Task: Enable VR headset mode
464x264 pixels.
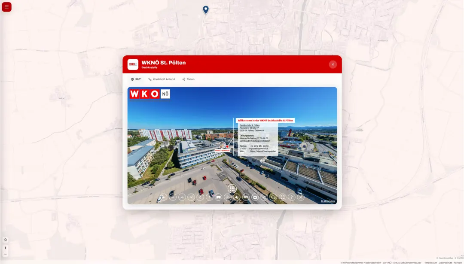Action: [218, 197]
